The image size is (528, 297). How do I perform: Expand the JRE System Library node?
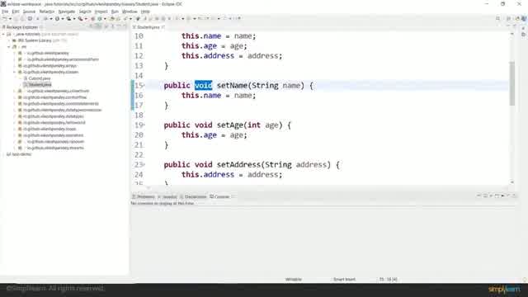tap(9, 40)
